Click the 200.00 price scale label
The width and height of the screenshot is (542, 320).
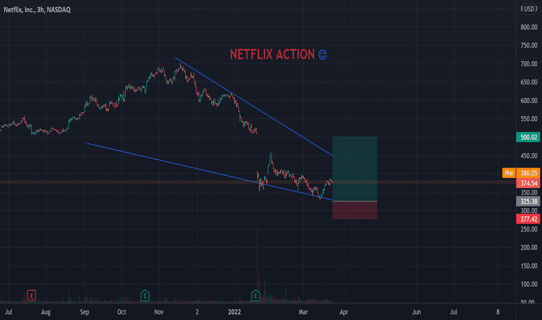529,247
